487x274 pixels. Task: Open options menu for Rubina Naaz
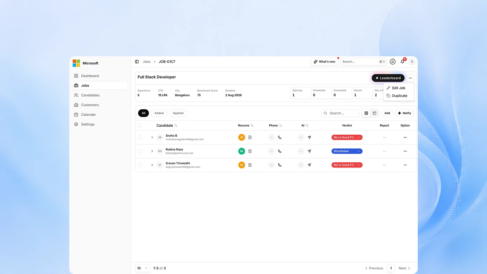click(x=405, y=151)
